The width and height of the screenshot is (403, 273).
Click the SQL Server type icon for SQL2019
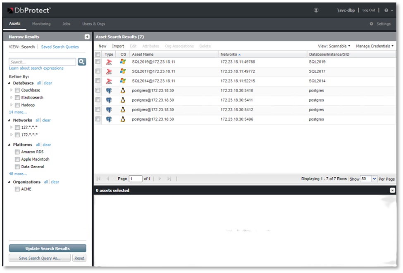[x=109, y=62]
